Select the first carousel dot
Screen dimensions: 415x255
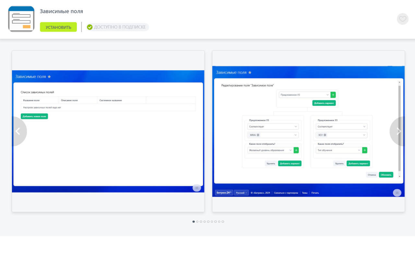194,222
